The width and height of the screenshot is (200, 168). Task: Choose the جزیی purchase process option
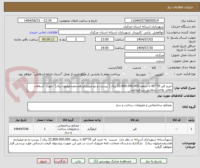click(167, 74)
